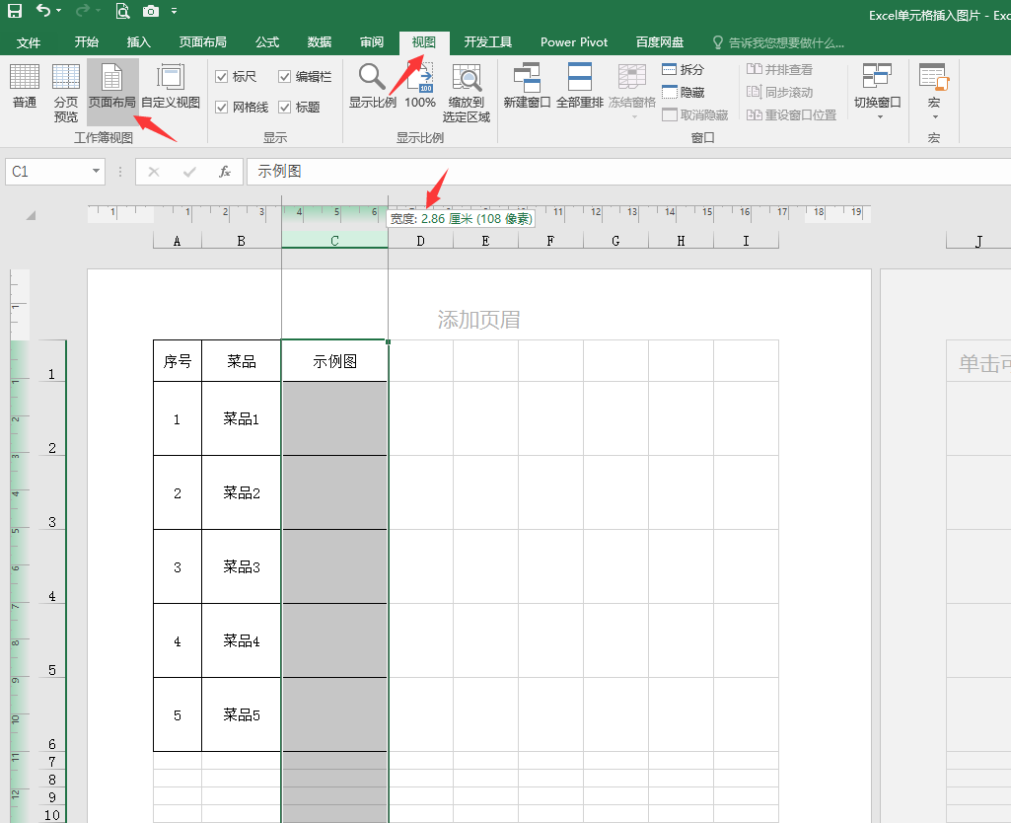Select column C header

click(334, 241)
